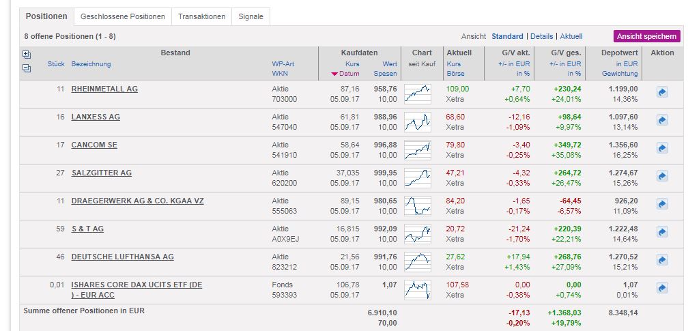This screenshot has height=331, width=688.
Task: Open the RHEINMETALL AG chart thumbnail
Action: coord(417,93)
